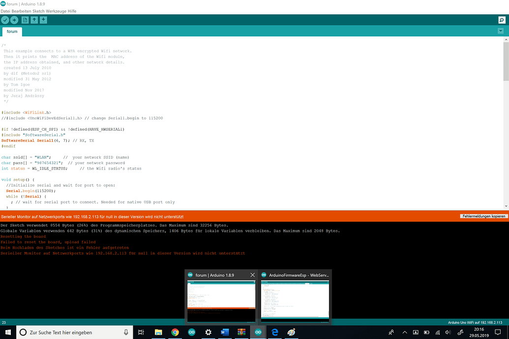
Task: Open the tab menu dropdown arrow
Action: point(501,30)
